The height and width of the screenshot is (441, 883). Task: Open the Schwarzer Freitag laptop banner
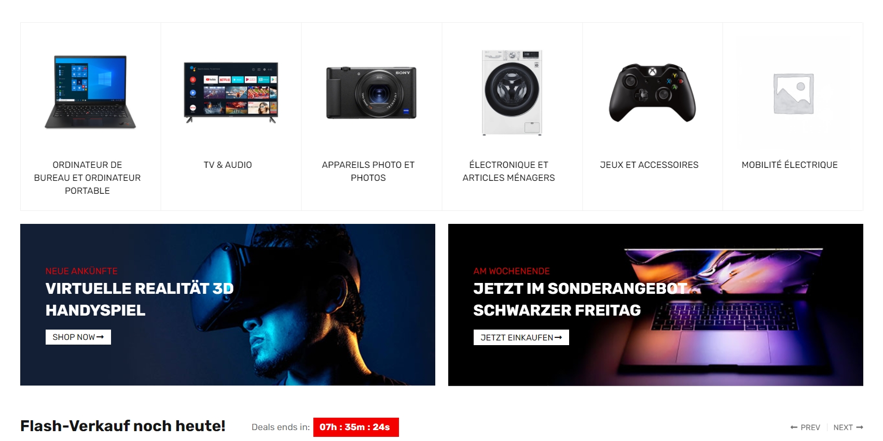point(656,305)
